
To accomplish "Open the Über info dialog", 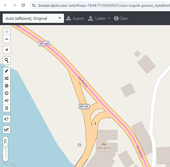I will click(121, 18).
